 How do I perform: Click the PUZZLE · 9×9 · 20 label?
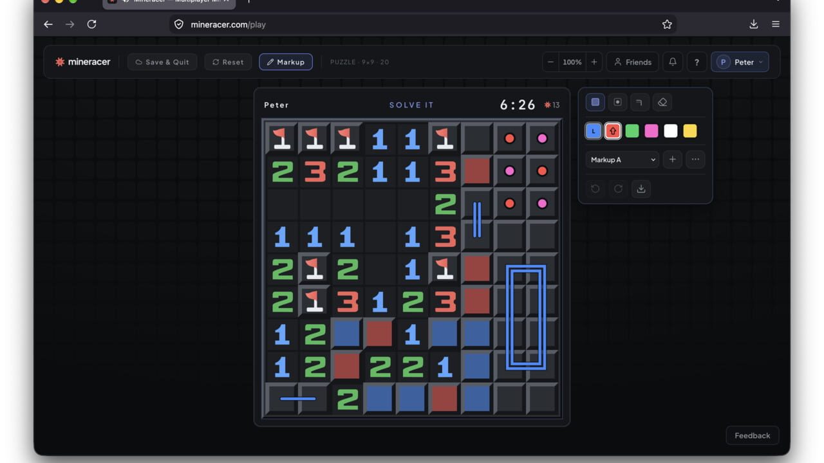[359, 62]
